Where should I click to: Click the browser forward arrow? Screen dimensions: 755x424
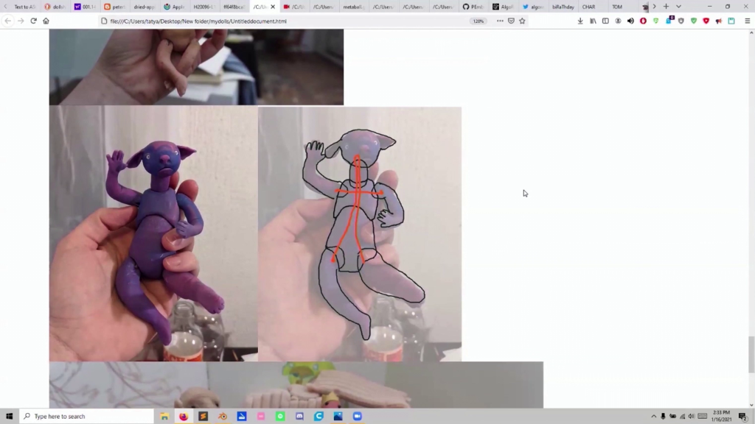click(21, 21)
